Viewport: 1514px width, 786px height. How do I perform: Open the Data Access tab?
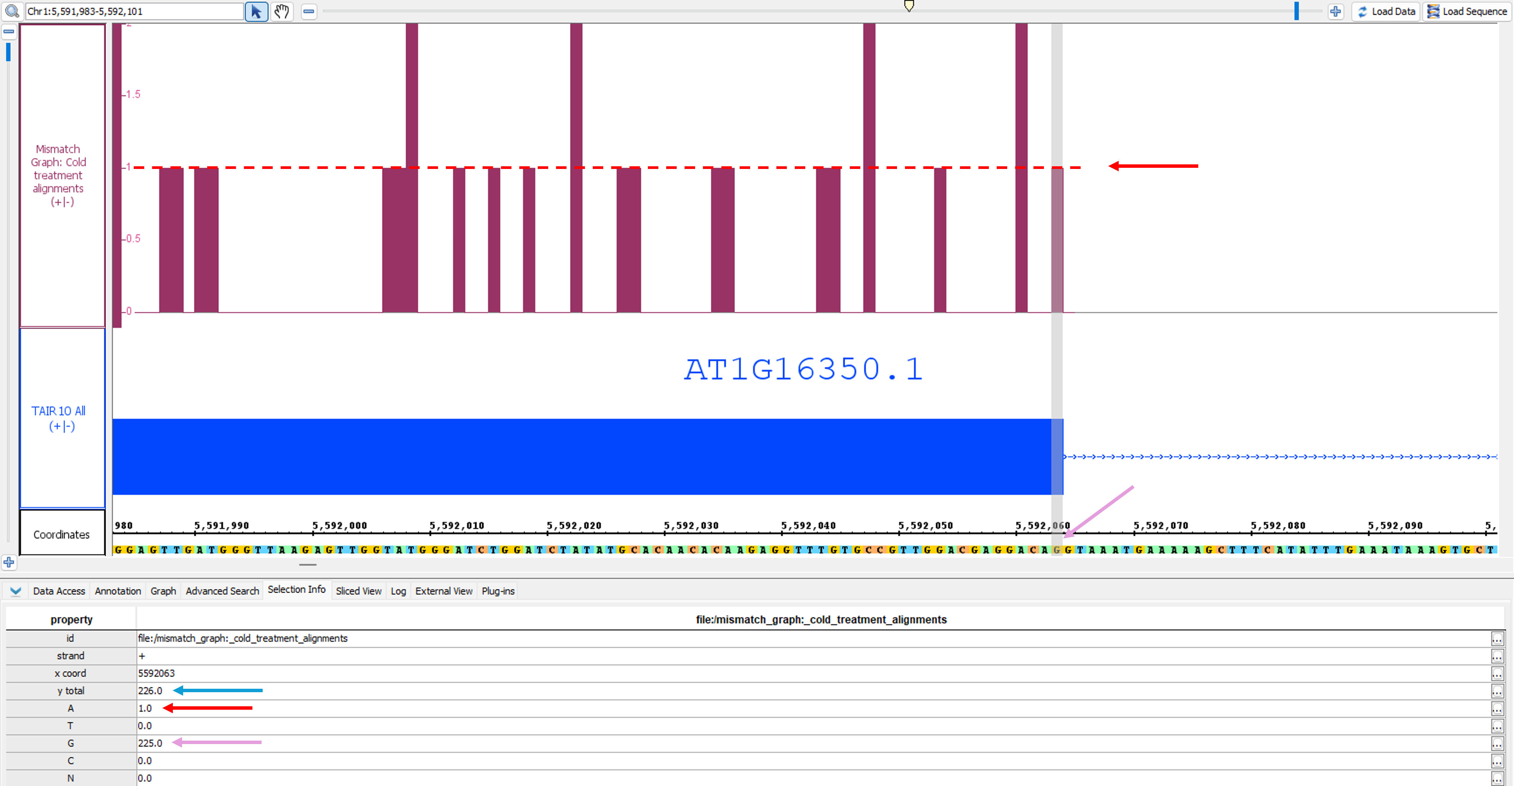click(59, 591)
